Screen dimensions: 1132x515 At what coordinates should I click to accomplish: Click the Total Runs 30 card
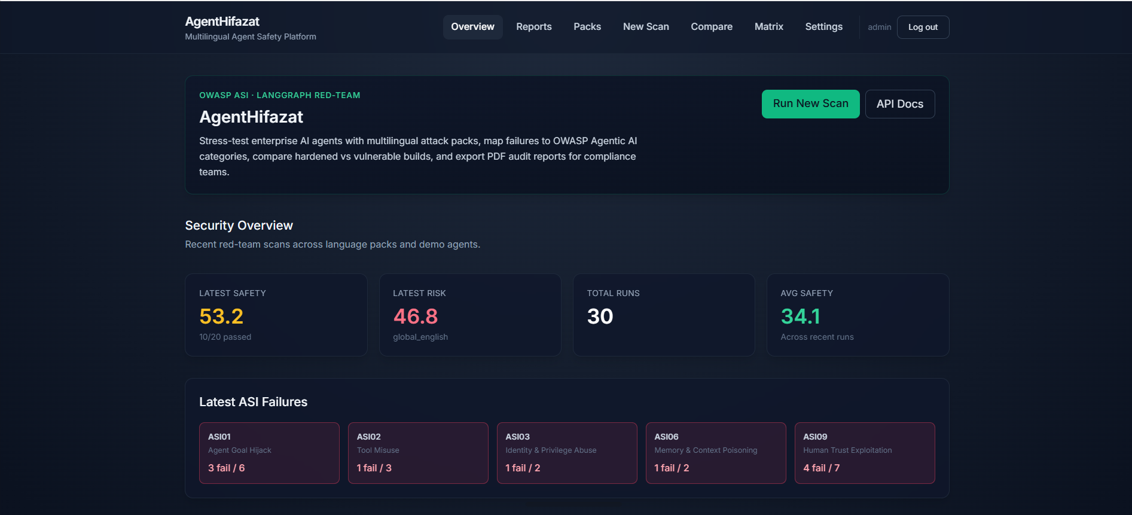tap(664, 315)
